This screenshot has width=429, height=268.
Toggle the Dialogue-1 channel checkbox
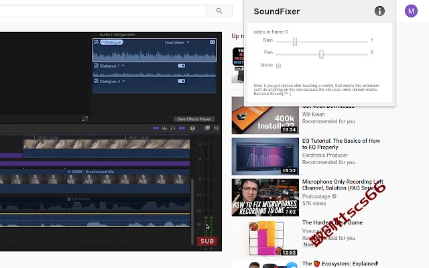point(96,66)
